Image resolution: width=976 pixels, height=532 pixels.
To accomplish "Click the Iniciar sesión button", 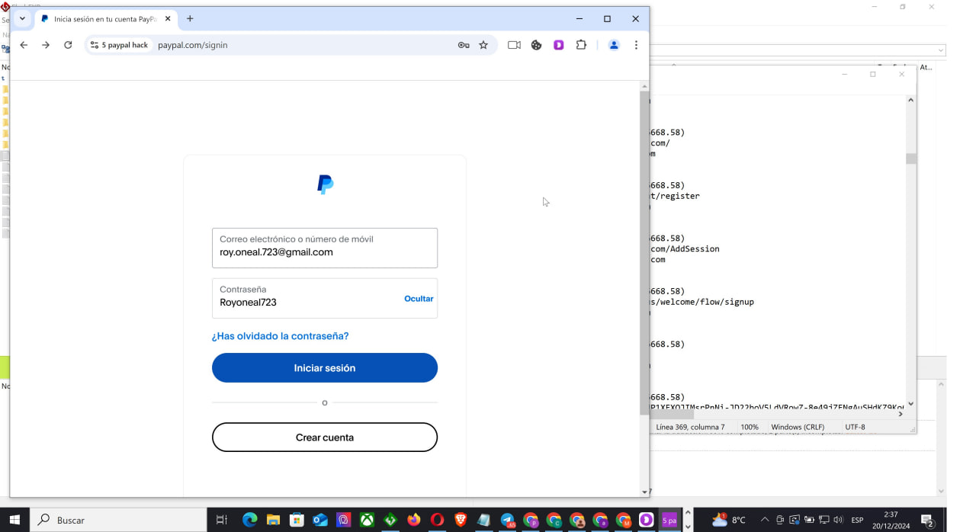I will coord(325,367).
